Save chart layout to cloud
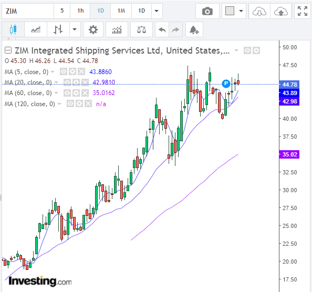 281,11
